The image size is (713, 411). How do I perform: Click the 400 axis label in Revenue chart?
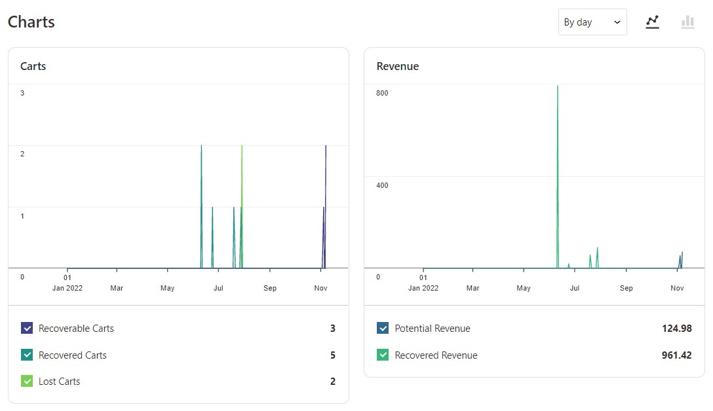click(x=382, y=185)
